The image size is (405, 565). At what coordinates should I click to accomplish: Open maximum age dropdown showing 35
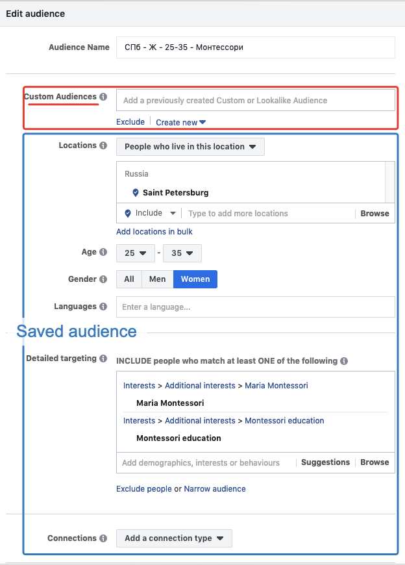point(182,253)
